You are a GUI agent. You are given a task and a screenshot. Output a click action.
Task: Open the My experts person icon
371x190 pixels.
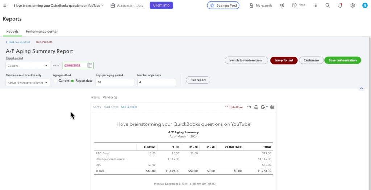(251, 5)
